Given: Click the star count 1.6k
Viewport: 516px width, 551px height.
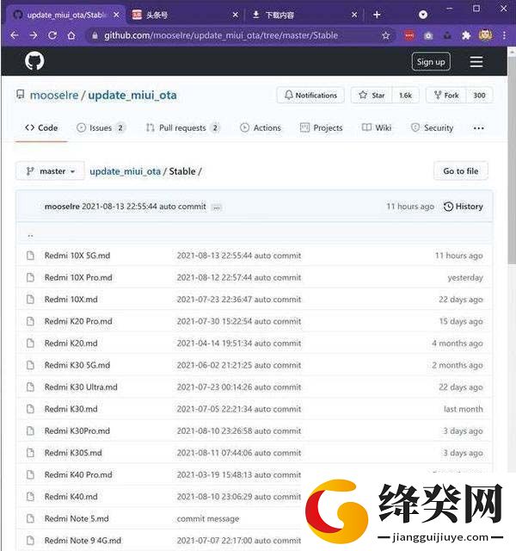Looking at the screenshot, I should (405, 96).
